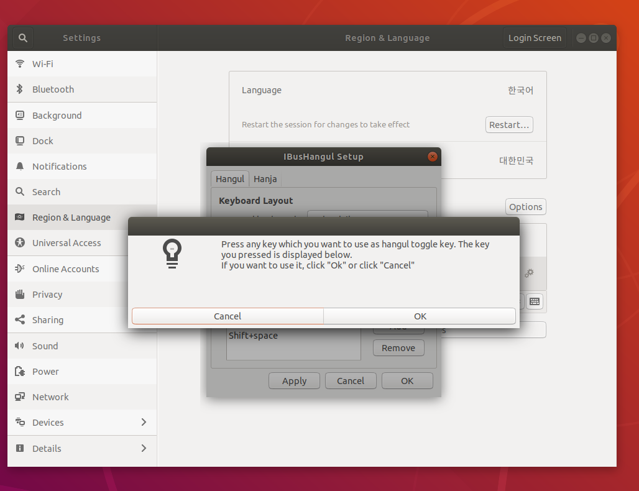
Task: Click the Online Accounts icon
Action: coord(19,268)
